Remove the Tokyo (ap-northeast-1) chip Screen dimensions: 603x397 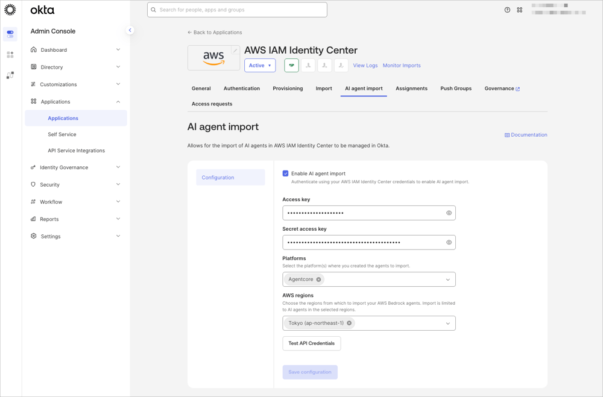[x=349, y=324]
